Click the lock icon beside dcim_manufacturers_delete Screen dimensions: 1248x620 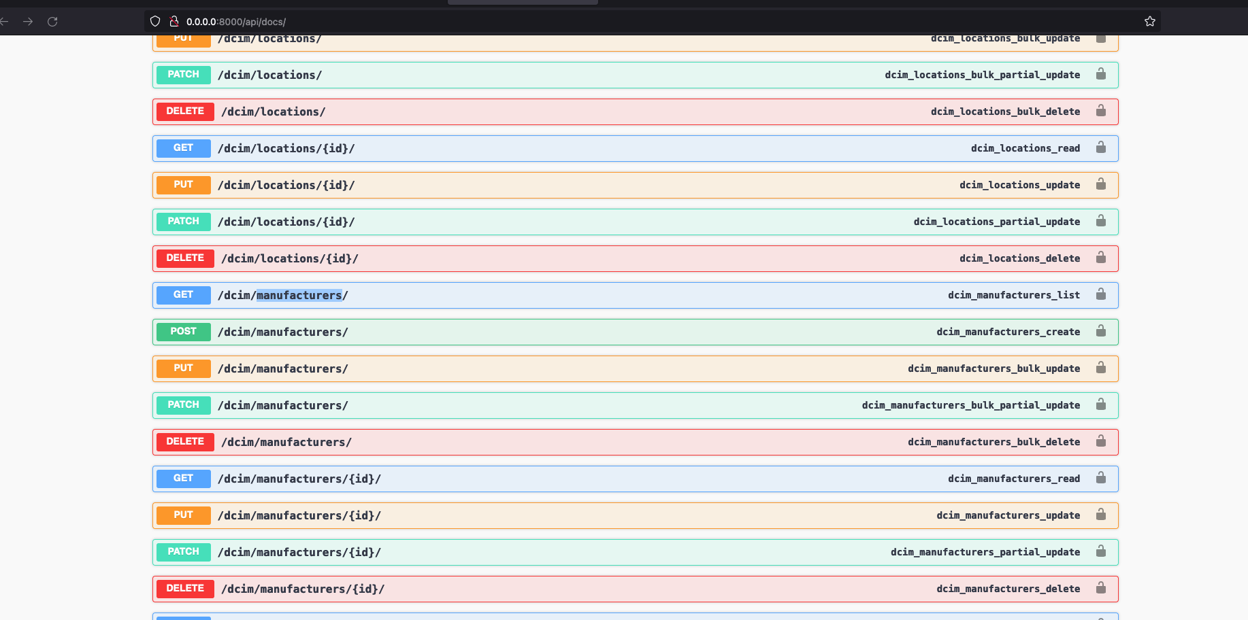[x=1100, y=589]
